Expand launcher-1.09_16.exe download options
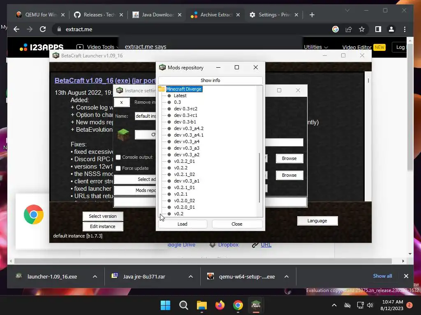The image size is (421, 315). (95, 276)
